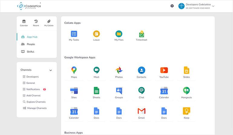Viewport: 233px width, 135px height.
Task: Open Google Photos
Action: [x=119, y=72]
